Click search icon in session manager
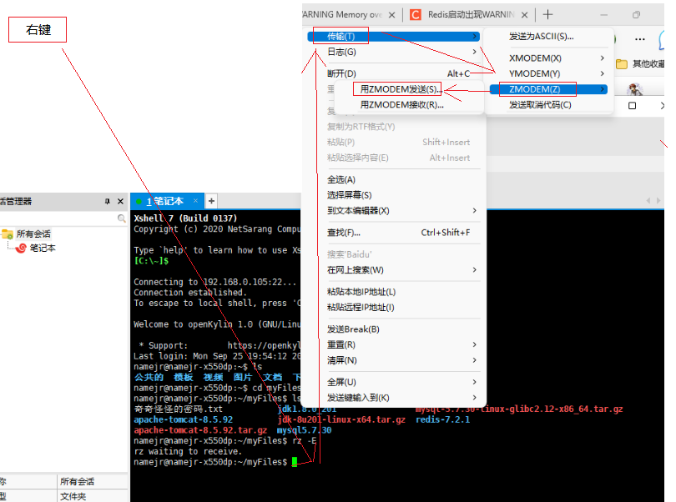The width and height of the screenshot is (676, 502). point(122,218)
